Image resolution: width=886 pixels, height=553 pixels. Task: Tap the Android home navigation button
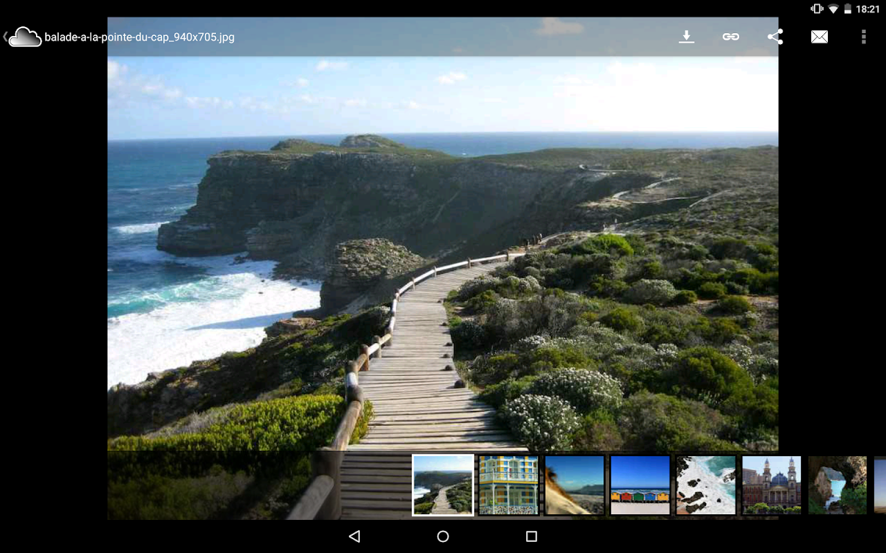coord(443,536)
